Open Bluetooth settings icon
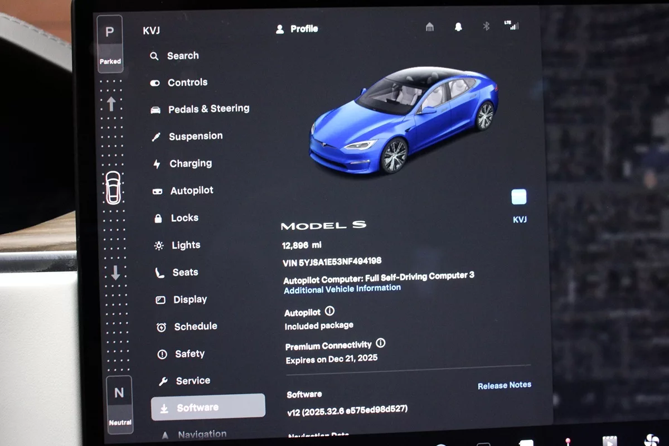Viewport: 669px width, 446px height. pyautogui.click(x=486, y=26)
